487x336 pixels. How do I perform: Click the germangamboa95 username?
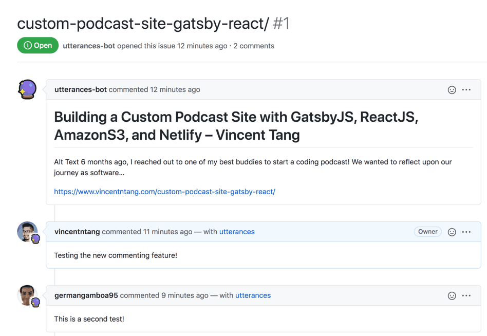click(86, 295)
